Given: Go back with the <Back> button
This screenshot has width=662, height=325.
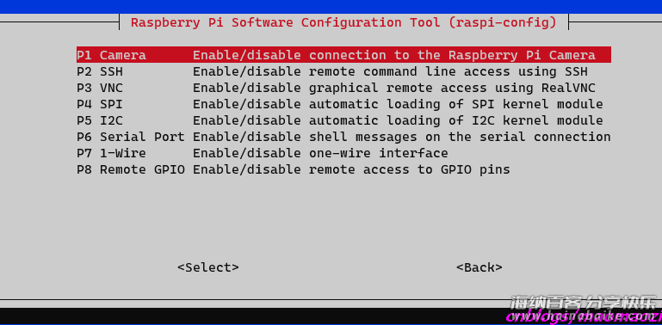Looking at the screenshot, I should (479, 267).
